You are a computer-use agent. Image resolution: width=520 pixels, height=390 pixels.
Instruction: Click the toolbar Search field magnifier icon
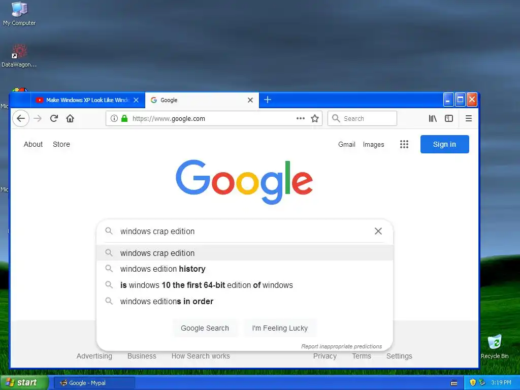click(x=336, y=118)
